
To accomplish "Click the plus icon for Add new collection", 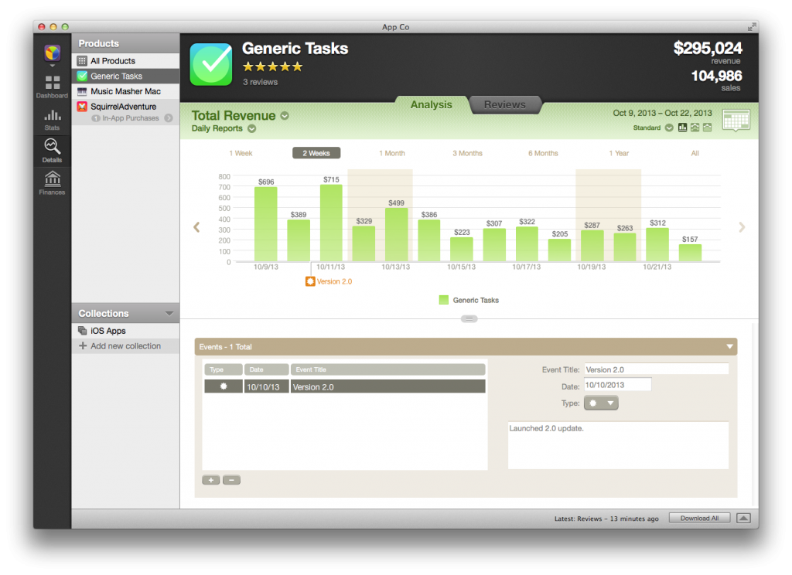I will (83, 345).
